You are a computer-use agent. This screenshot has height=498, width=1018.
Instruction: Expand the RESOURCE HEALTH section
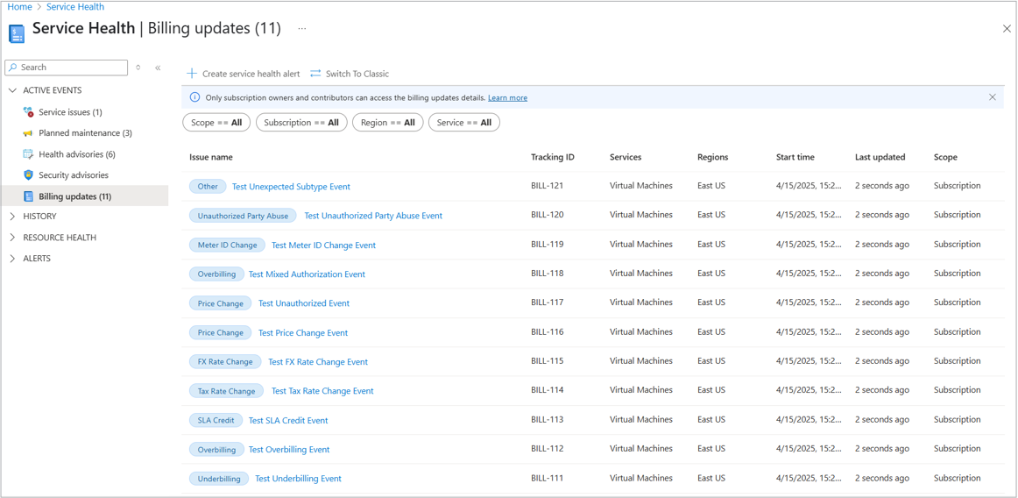pos(12,238)
